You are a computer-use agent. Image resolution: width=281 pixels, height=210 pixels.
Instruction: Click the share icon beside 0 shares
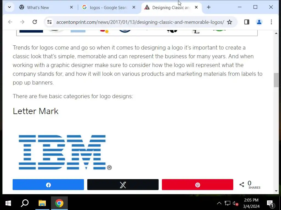click(x=242, y=185)
